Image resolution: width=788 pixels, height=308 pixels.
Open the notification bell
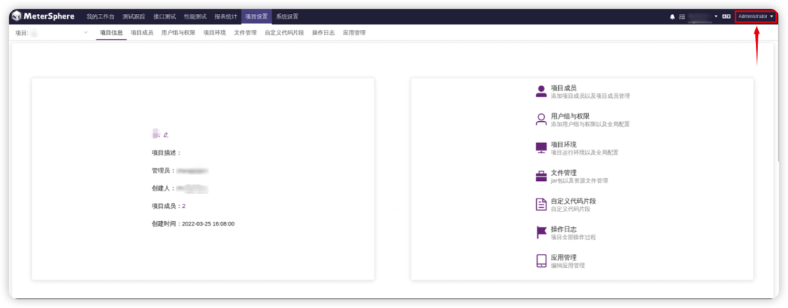point(673,17)
